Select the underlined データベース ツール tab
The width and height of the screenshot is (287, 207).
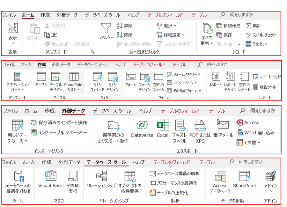point(106,162)
